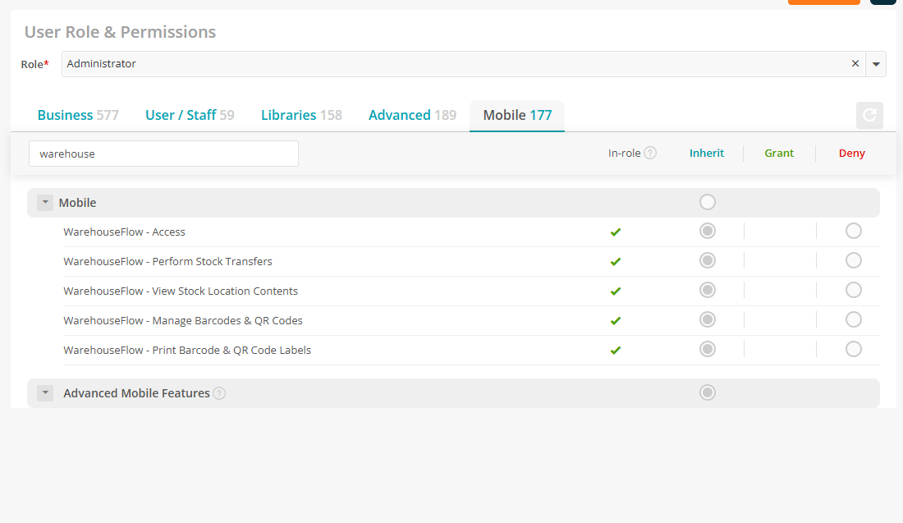Open the In-role help icon
Image resolution: width=903 pixels, height=523 pixels.
pos(650,154)
